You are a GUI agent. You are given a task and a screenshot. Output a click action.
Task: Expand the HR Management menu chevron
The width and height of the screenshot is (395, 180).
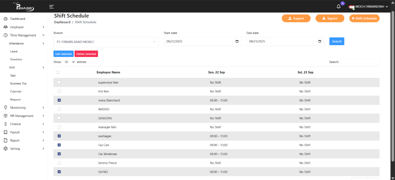(43, 116)
